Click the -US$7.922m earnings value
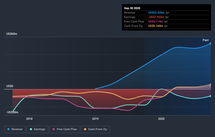 (156, 17)
